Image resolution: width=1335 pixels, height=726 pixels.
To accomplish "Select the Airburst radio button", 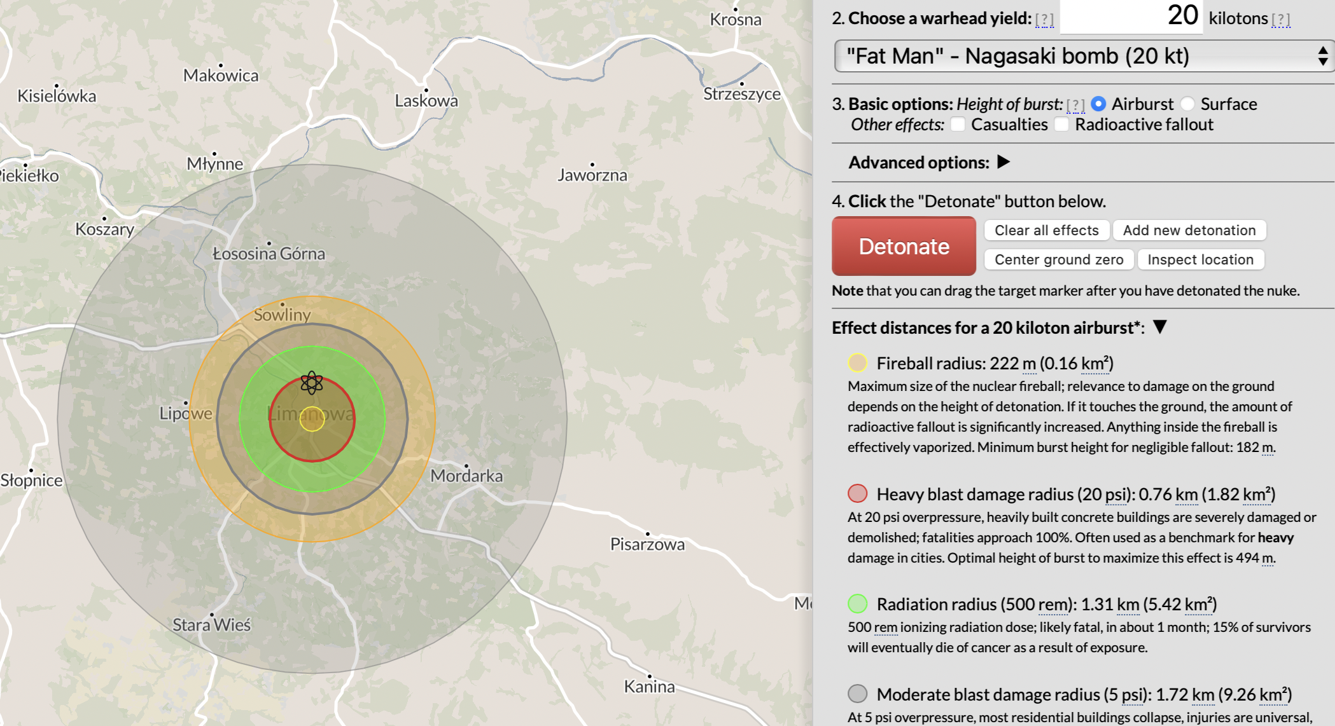I will coord(1098,104).
